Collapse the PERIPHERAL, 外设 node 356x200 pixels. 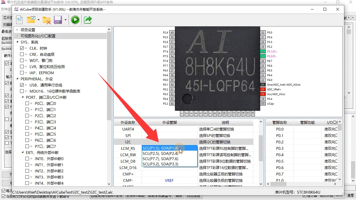17,79
